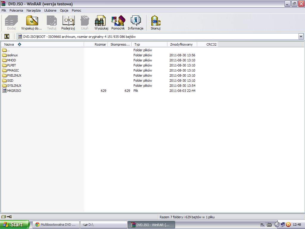The height and width of the screenshot is (229, 305).
Task: Click the key password icon in the status bar
Action: tap(9, 217)
